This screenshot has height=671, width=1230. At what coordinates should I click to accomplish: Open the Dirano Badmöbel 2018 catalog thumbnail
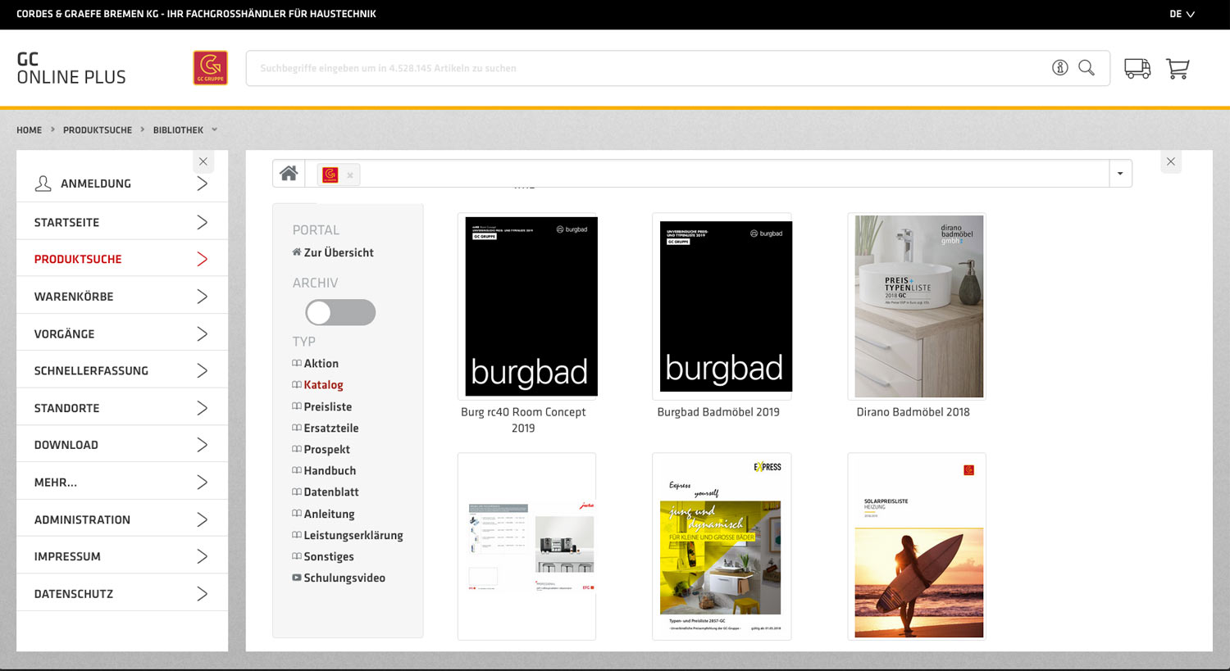click(x=918, y=306)
